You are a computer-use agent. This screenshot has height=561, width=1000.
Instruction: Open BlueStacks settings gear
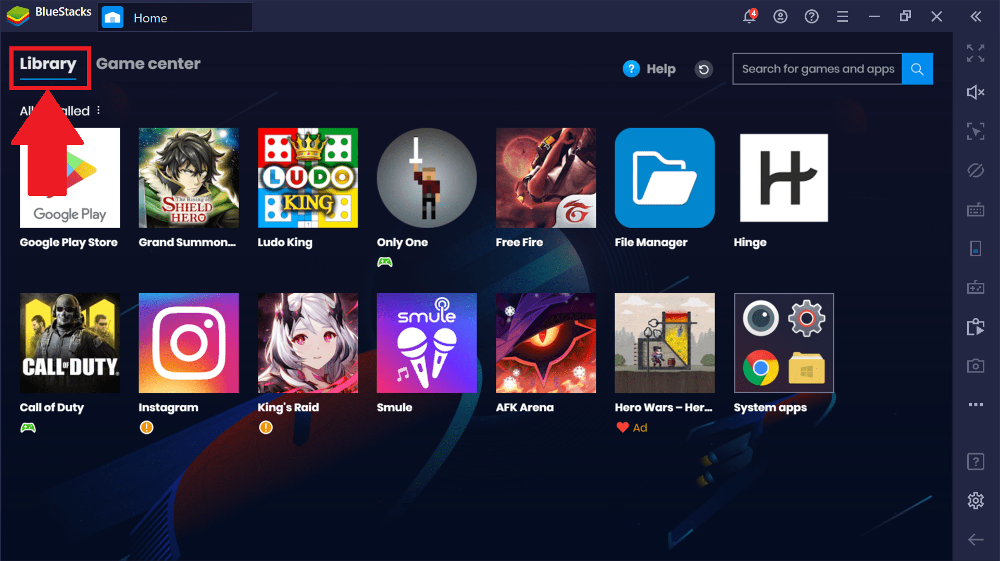point(976,501)
